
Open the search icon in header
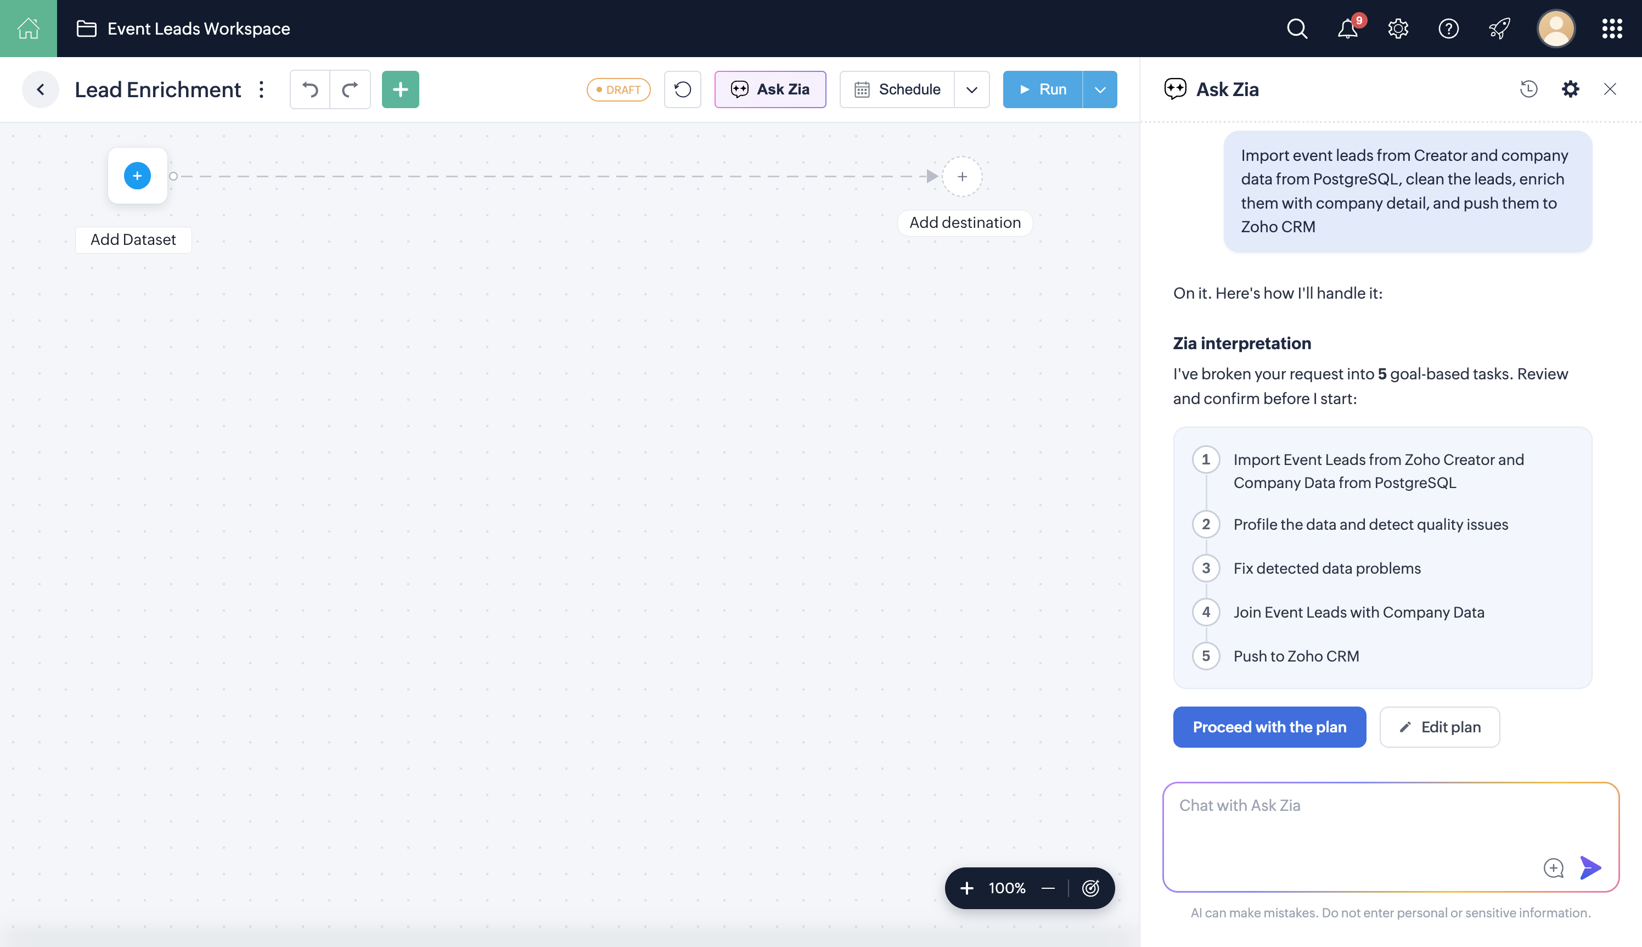point(1297,29)
